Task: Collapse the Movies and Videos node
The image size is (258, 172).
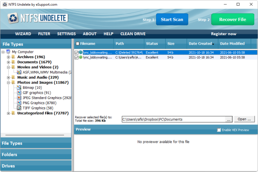Action: click(8, 68)
